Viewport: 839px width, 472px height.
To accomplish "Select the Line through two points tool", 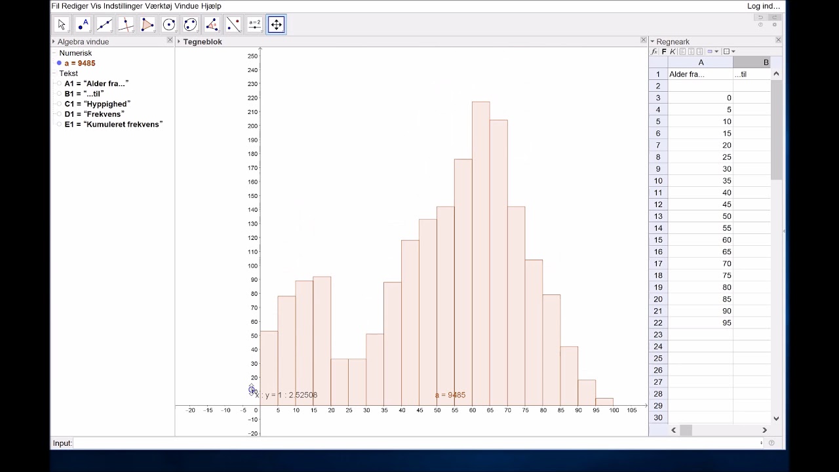I will tap(104, 25).
